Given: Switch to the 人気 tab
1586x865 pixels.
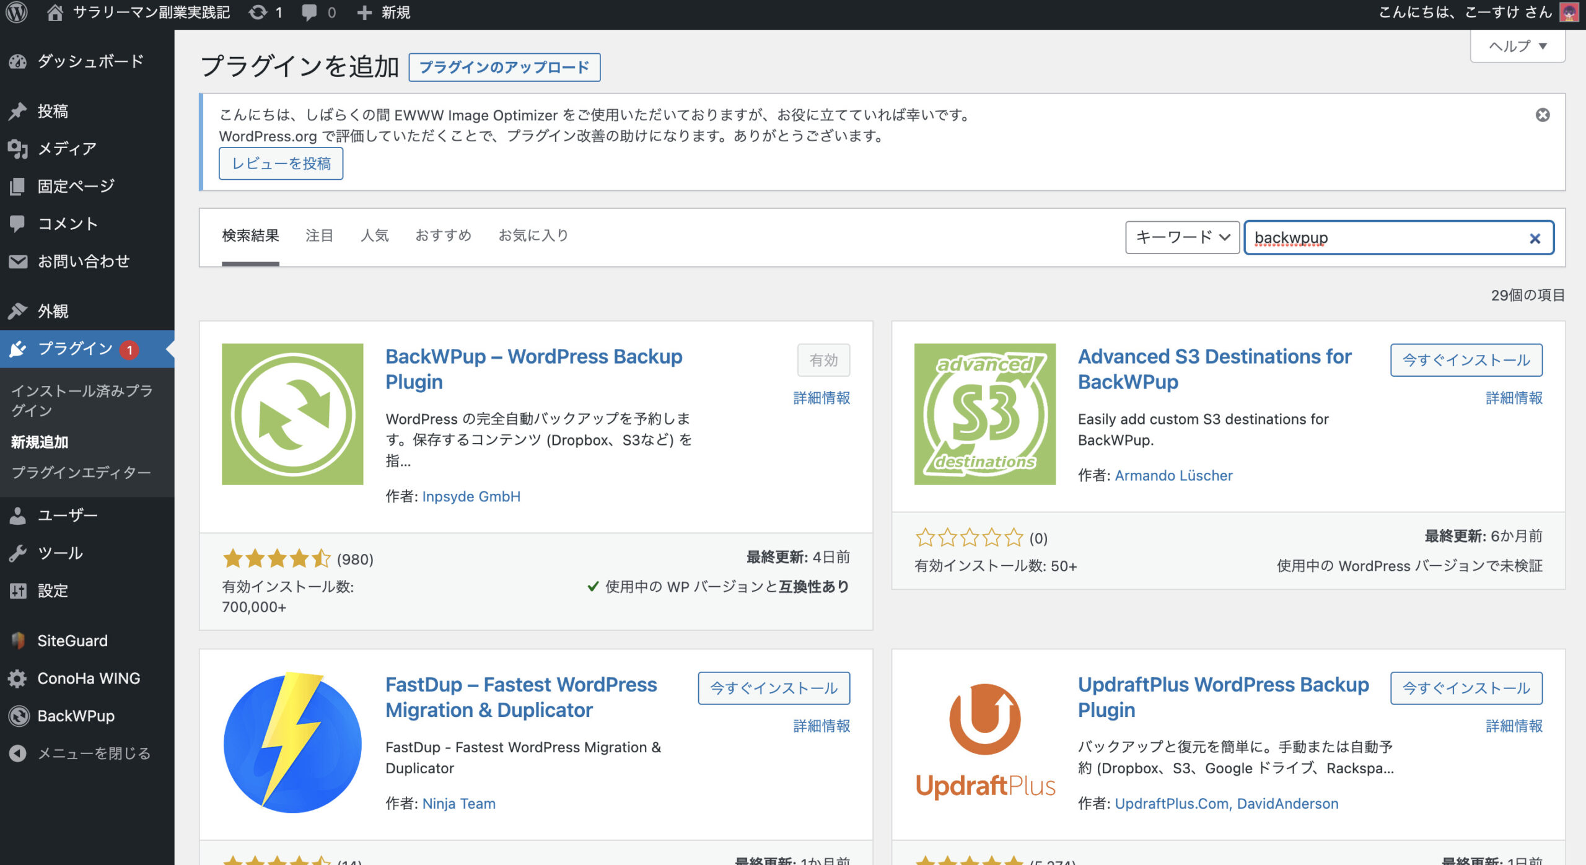Looking at the screenshot, I should (x=374, y=235).
